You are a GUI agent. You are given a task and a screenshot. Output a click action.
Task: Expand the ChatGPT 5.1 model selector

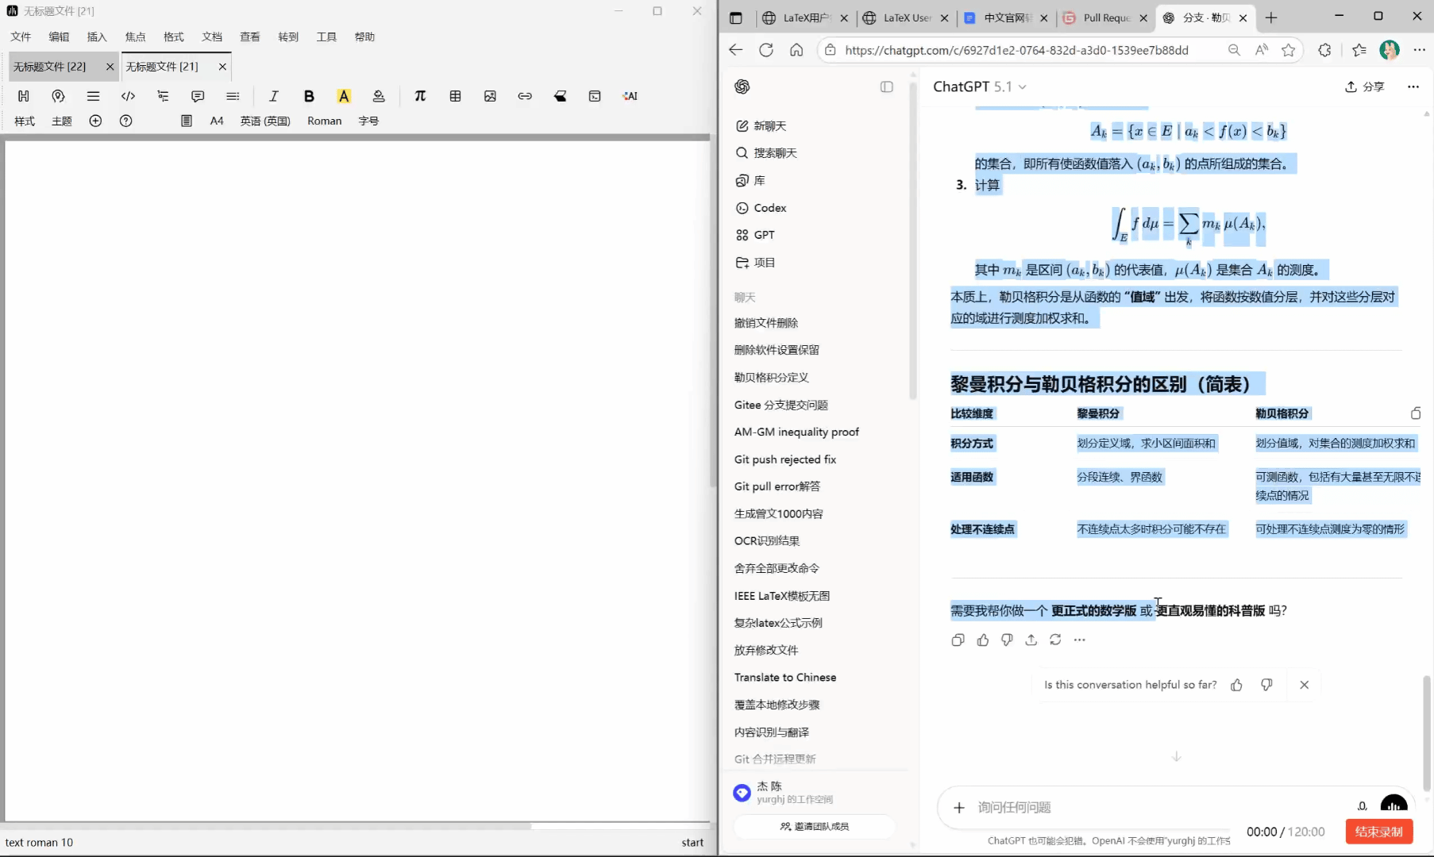(979, 86)
